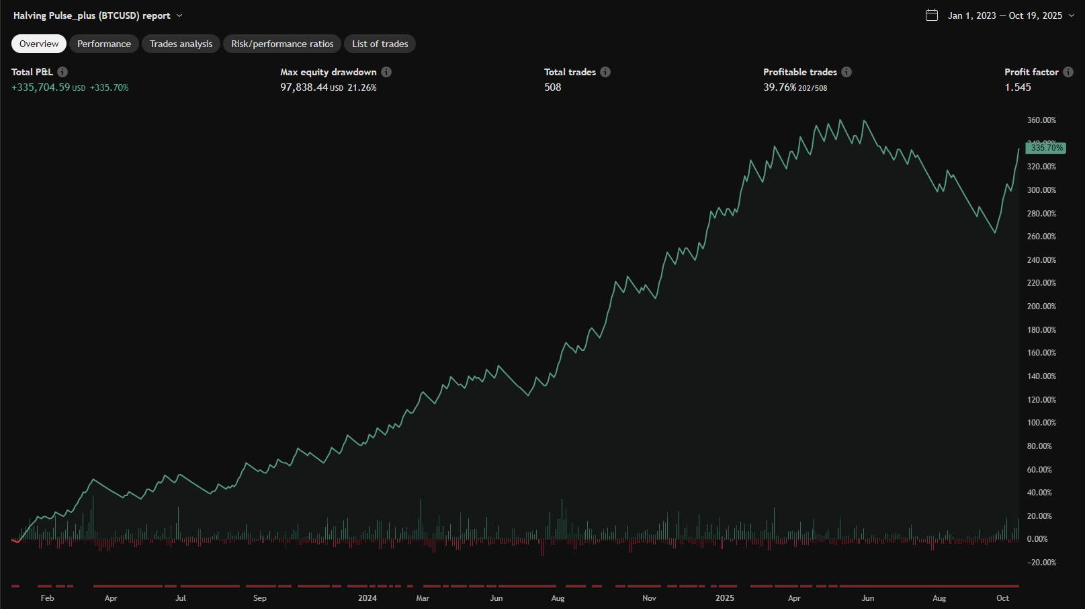The width and height of the screenshot is (1085, 609).
Task: Click the Halving Pulse_plus (BTCUSD) report title
Action: coord(92,15)
